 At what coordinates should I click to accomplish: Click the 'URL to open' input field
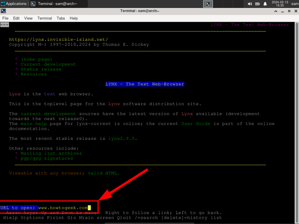[x=63, y=208]
